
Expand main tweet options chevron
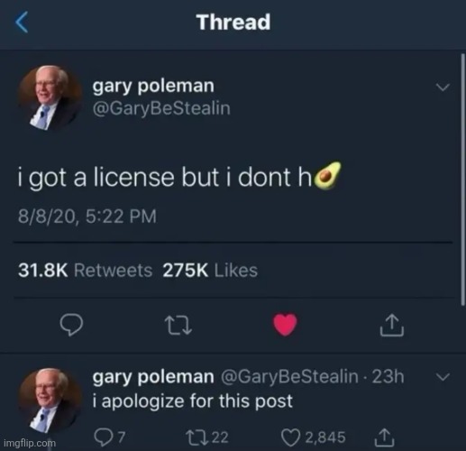coord(443,87)
